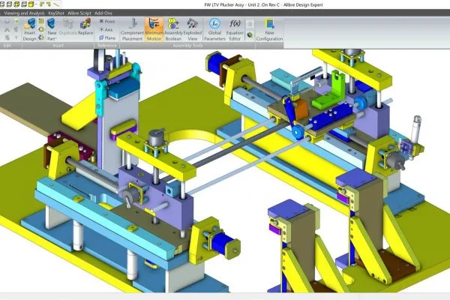Insert a reference Plane
Image resolution: width=450 pixels, height=300 pixels.
point(107,38)
